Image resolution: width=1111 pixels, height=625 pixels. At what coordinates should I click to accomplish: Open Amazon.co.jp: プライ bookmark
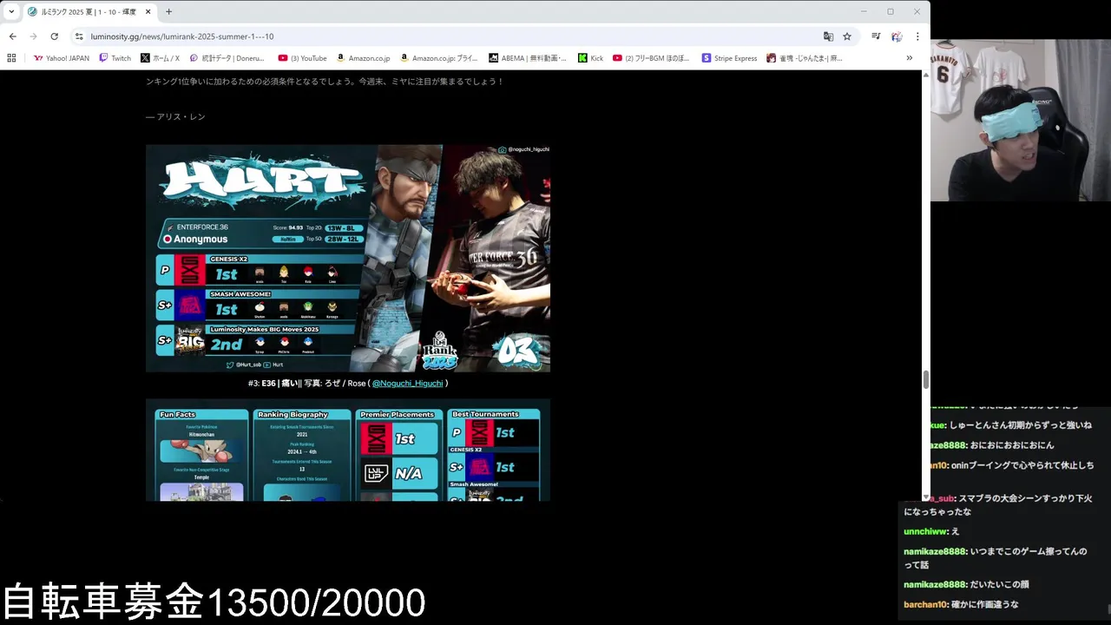[x=438, y=58]
